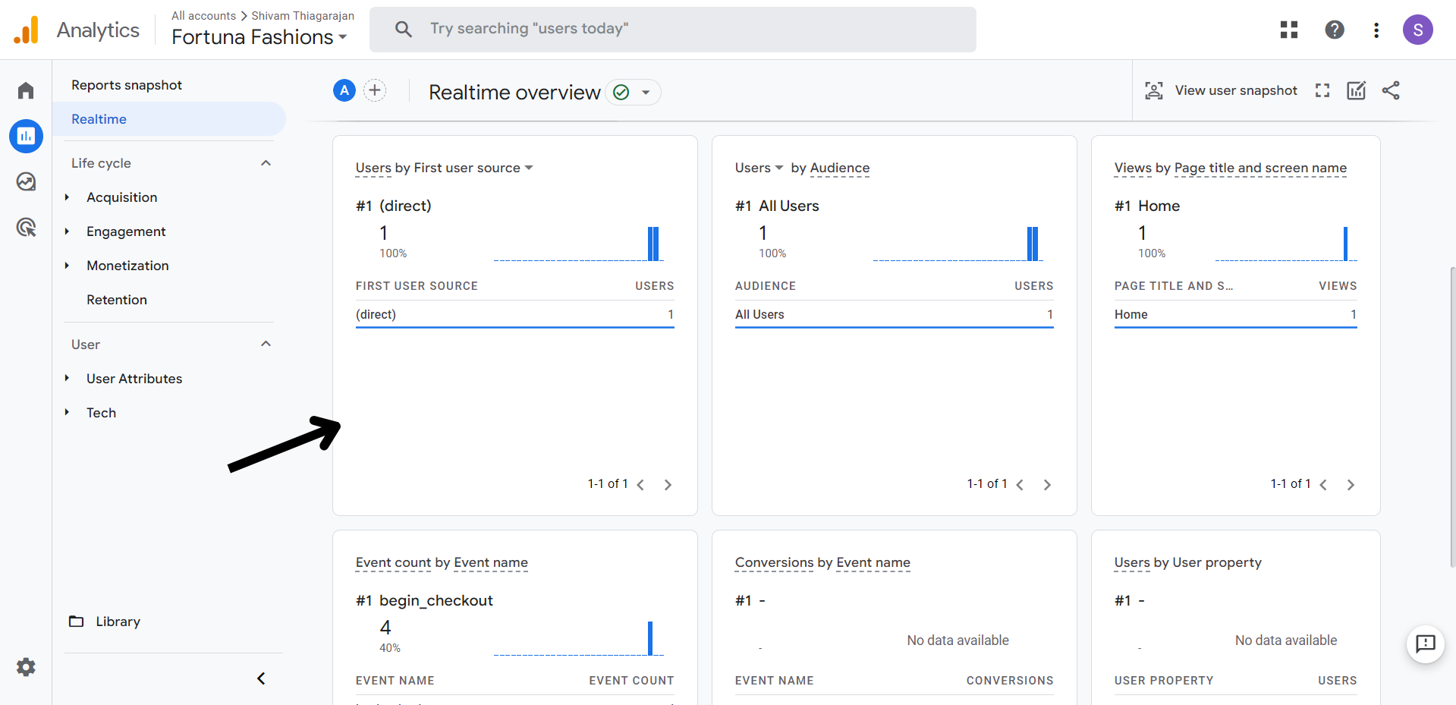Image resolution: width=1456 pixels, height=705 pixels.
Task: Open the First user source dimension dropdown
Action: click(530, 168)
